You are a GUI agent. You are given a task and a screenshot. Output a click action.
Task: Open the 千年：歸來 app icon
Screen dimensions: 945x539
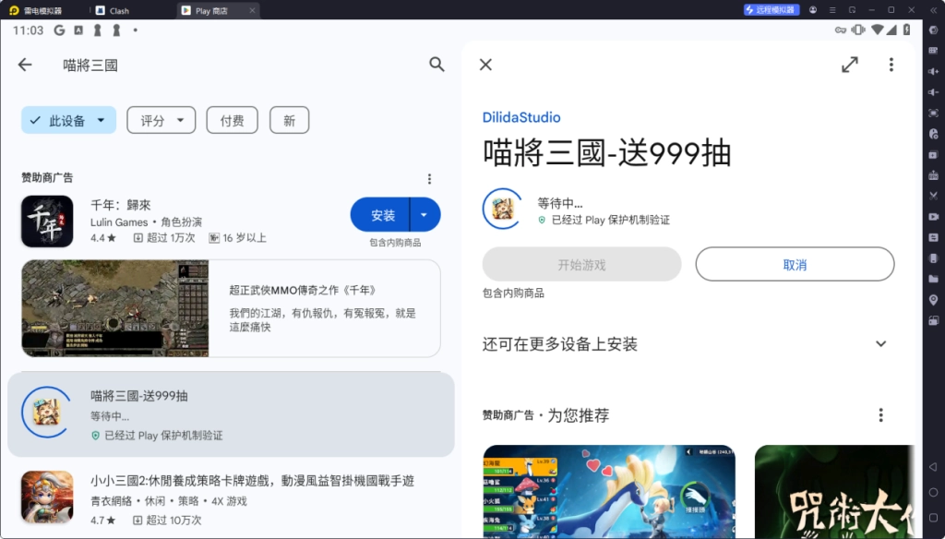coord(47,222)
